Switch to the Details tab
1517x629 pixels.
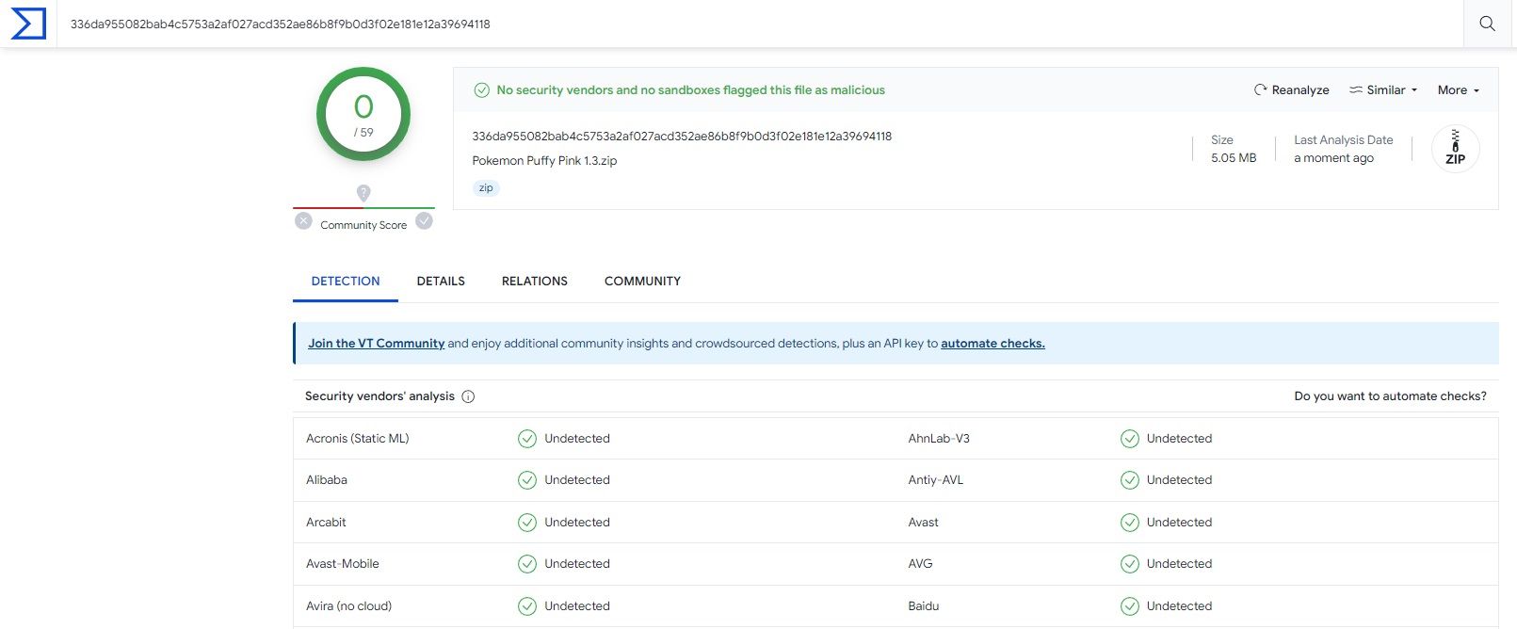click(x=441, y=282)
